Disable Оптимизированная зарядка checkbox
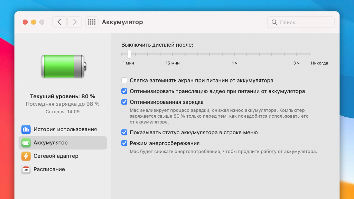 click(x=124, y=102)
